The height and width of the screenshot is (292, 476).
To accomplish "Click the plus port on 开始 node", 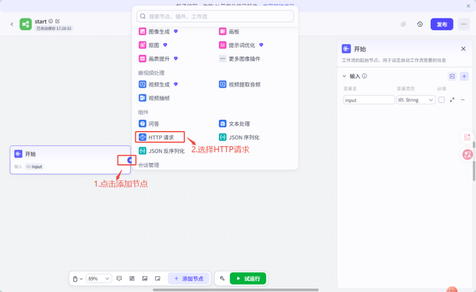I will [x=130, y=160].
